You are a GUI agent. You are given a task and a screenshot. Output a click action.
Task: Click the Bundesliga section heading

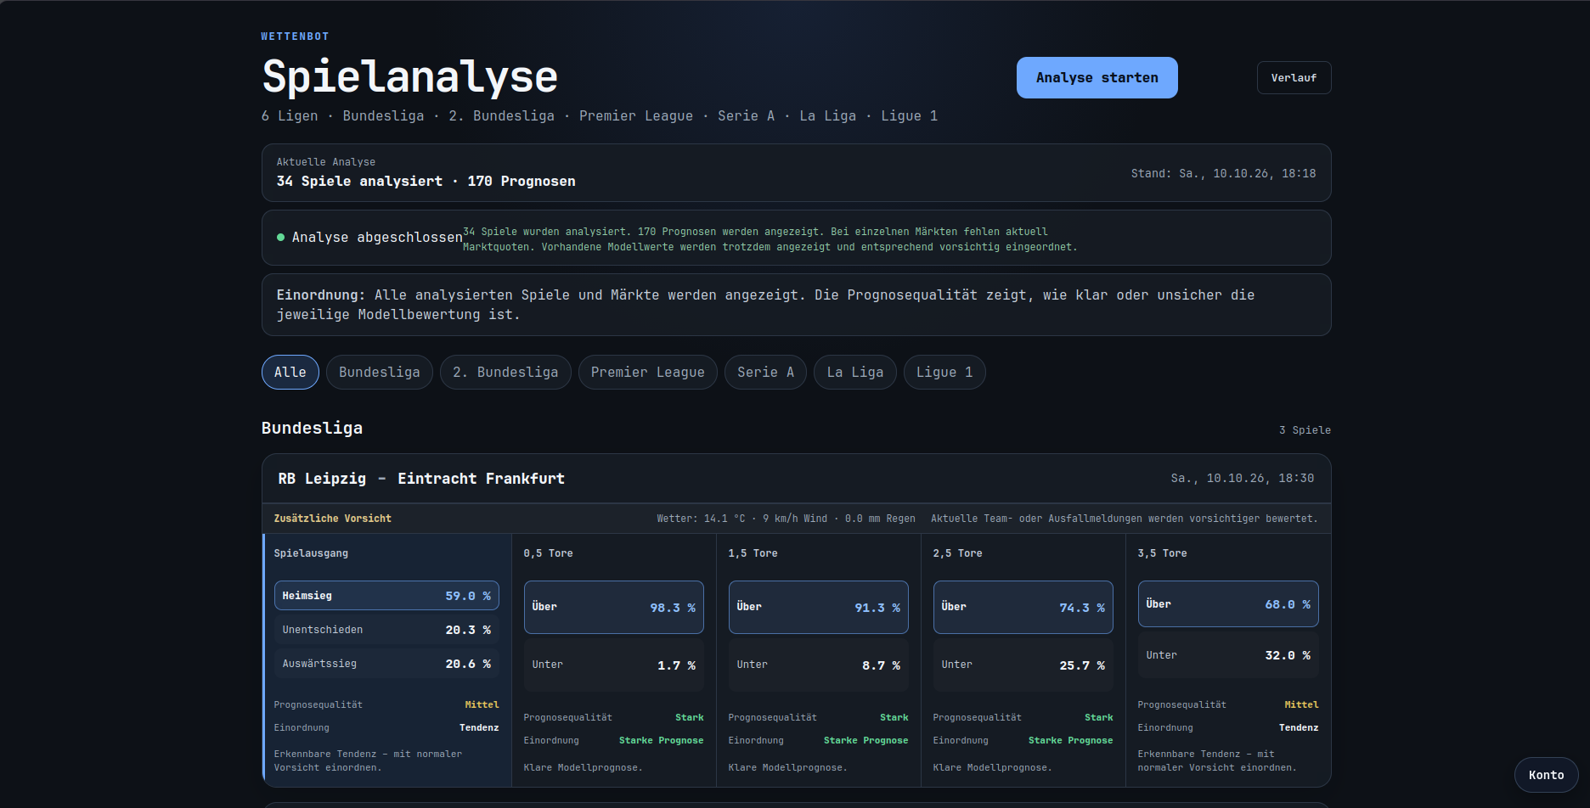(x=312, y=428)
